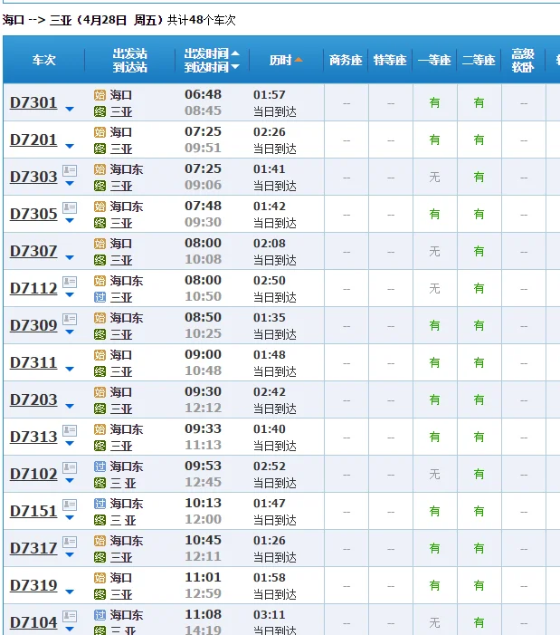Click ID card icon beside D7303
The image size is (560, 635).
(x=70, y=170)
